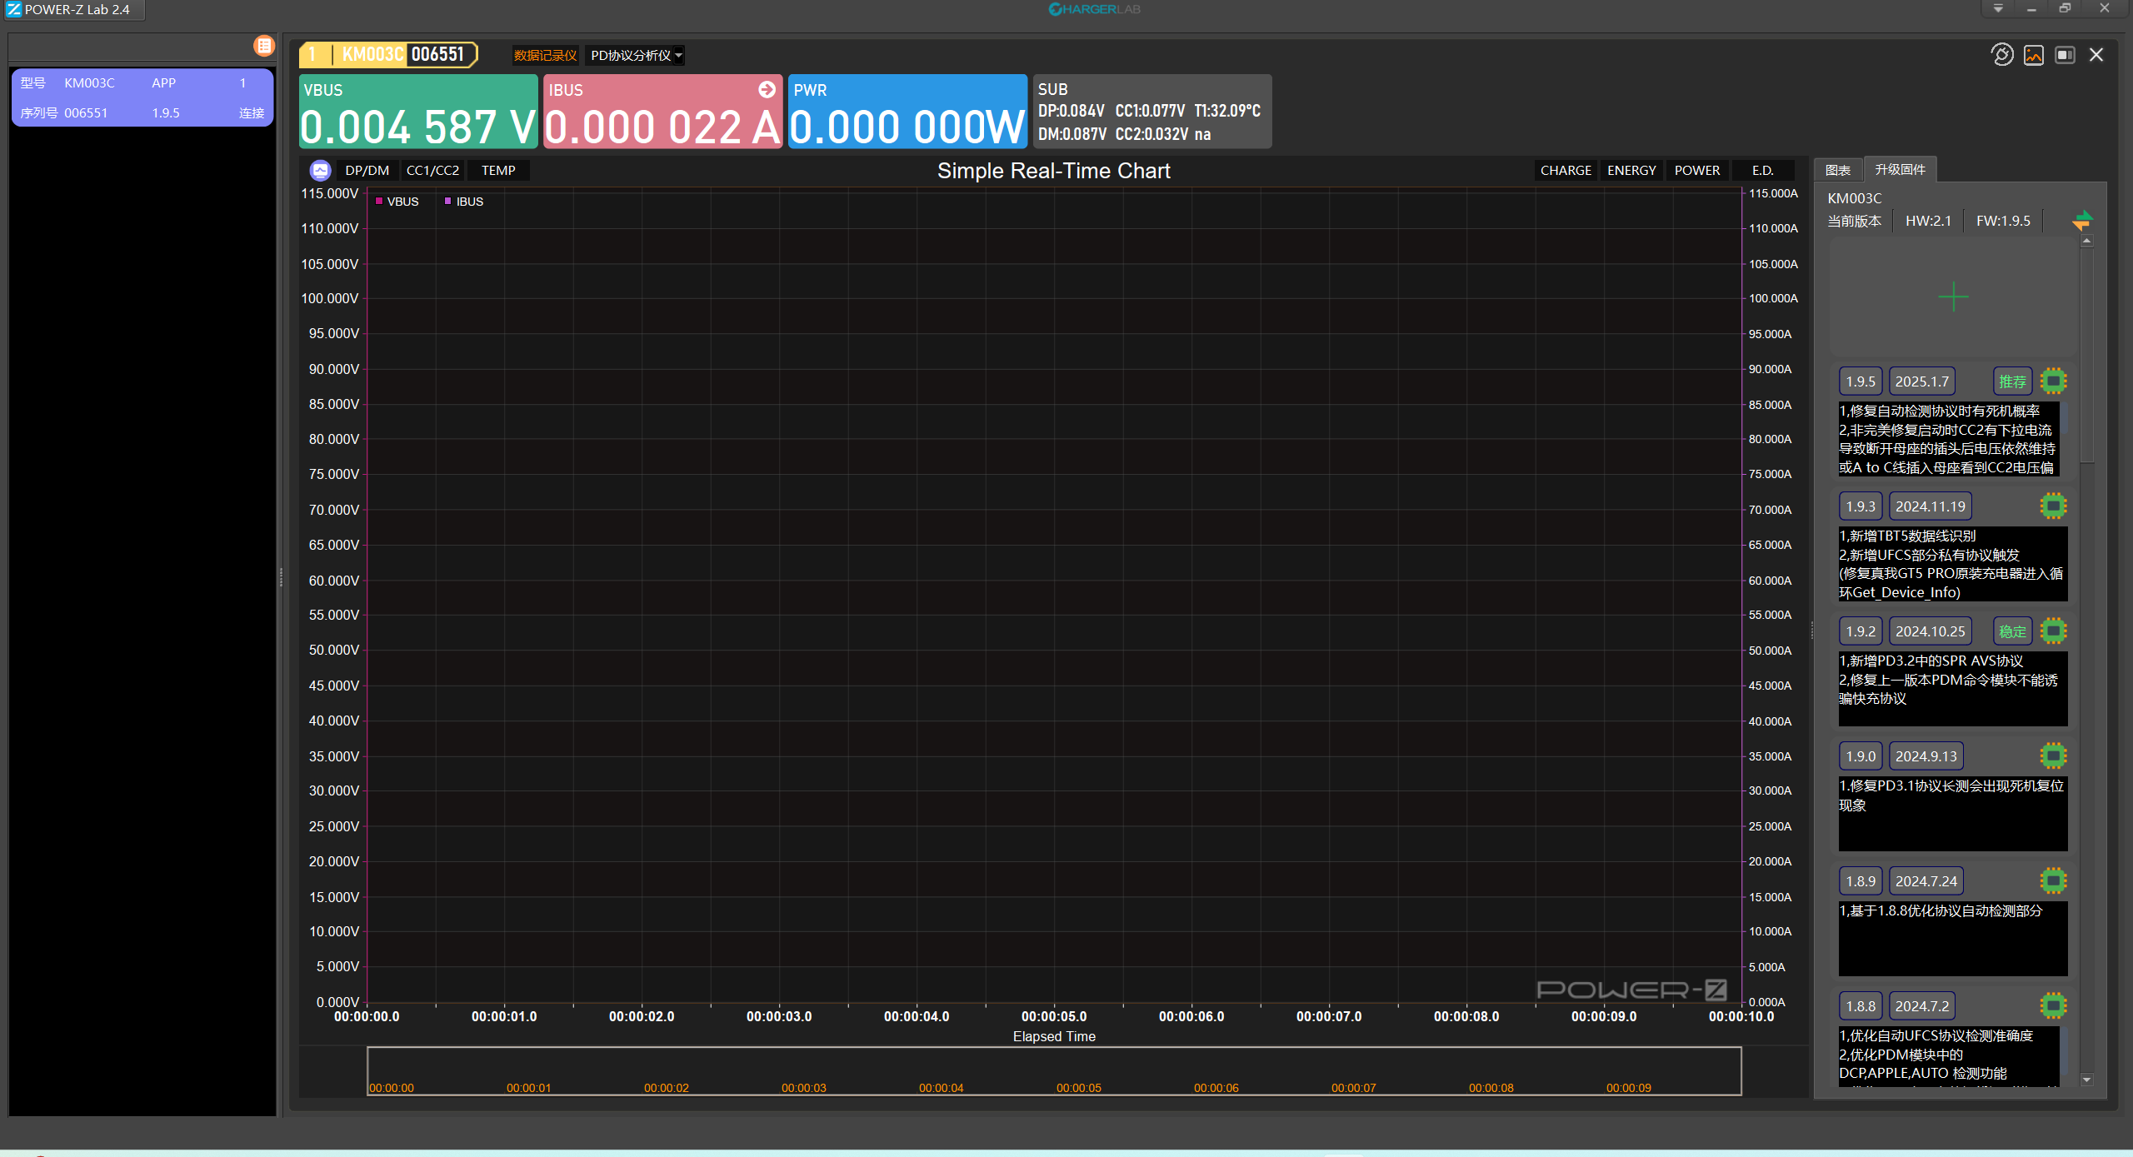Click the green-orange firmware swap arrows icon
Screen dimensions: 2133x1157
tap(2081, 221)
